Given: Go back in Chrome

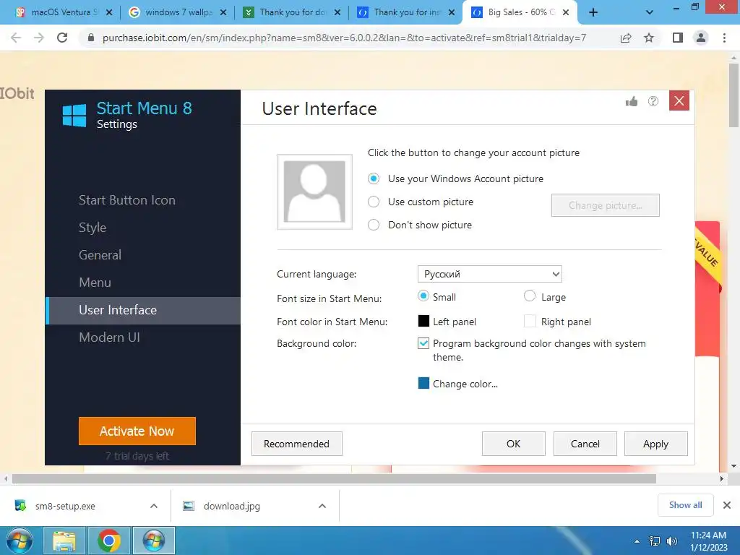Looking at the screenshot, I should click(16, 38).
